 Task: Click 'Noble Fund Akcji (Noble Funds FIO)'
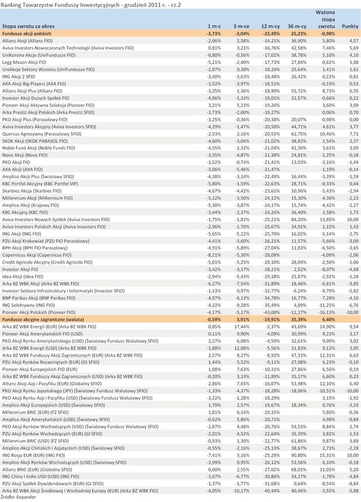coord(38,148)
